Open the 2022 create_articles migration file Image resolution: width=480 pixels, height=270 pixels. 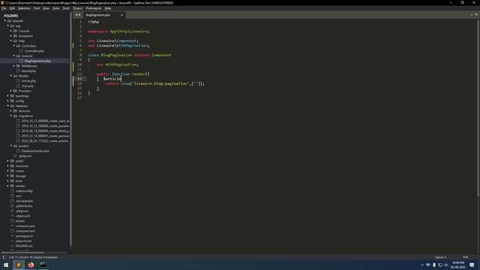tap(45, 141)
